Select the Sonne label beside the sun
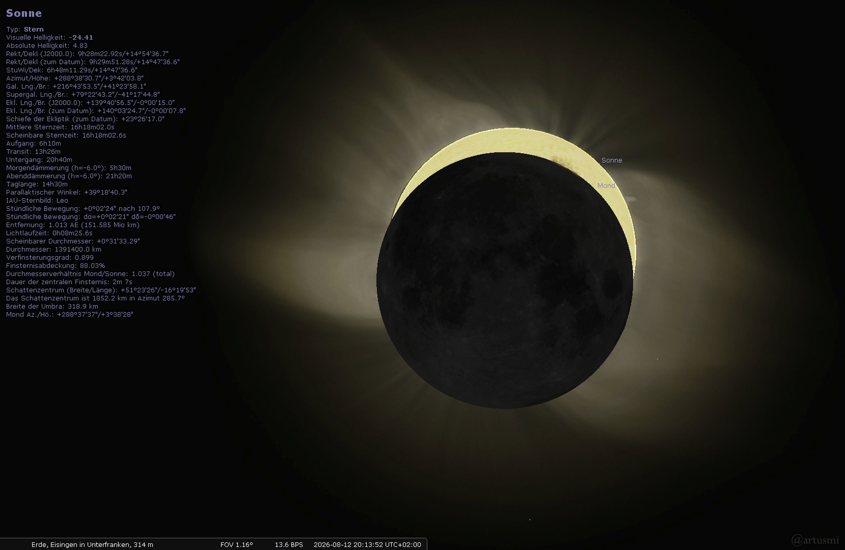845x550 pixels. (x=612, y=160)
